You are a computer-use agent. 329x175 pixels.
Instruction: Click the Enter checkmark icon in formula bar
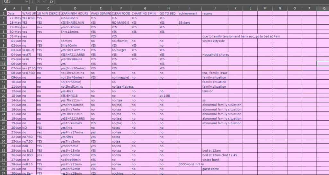[45, 2]
